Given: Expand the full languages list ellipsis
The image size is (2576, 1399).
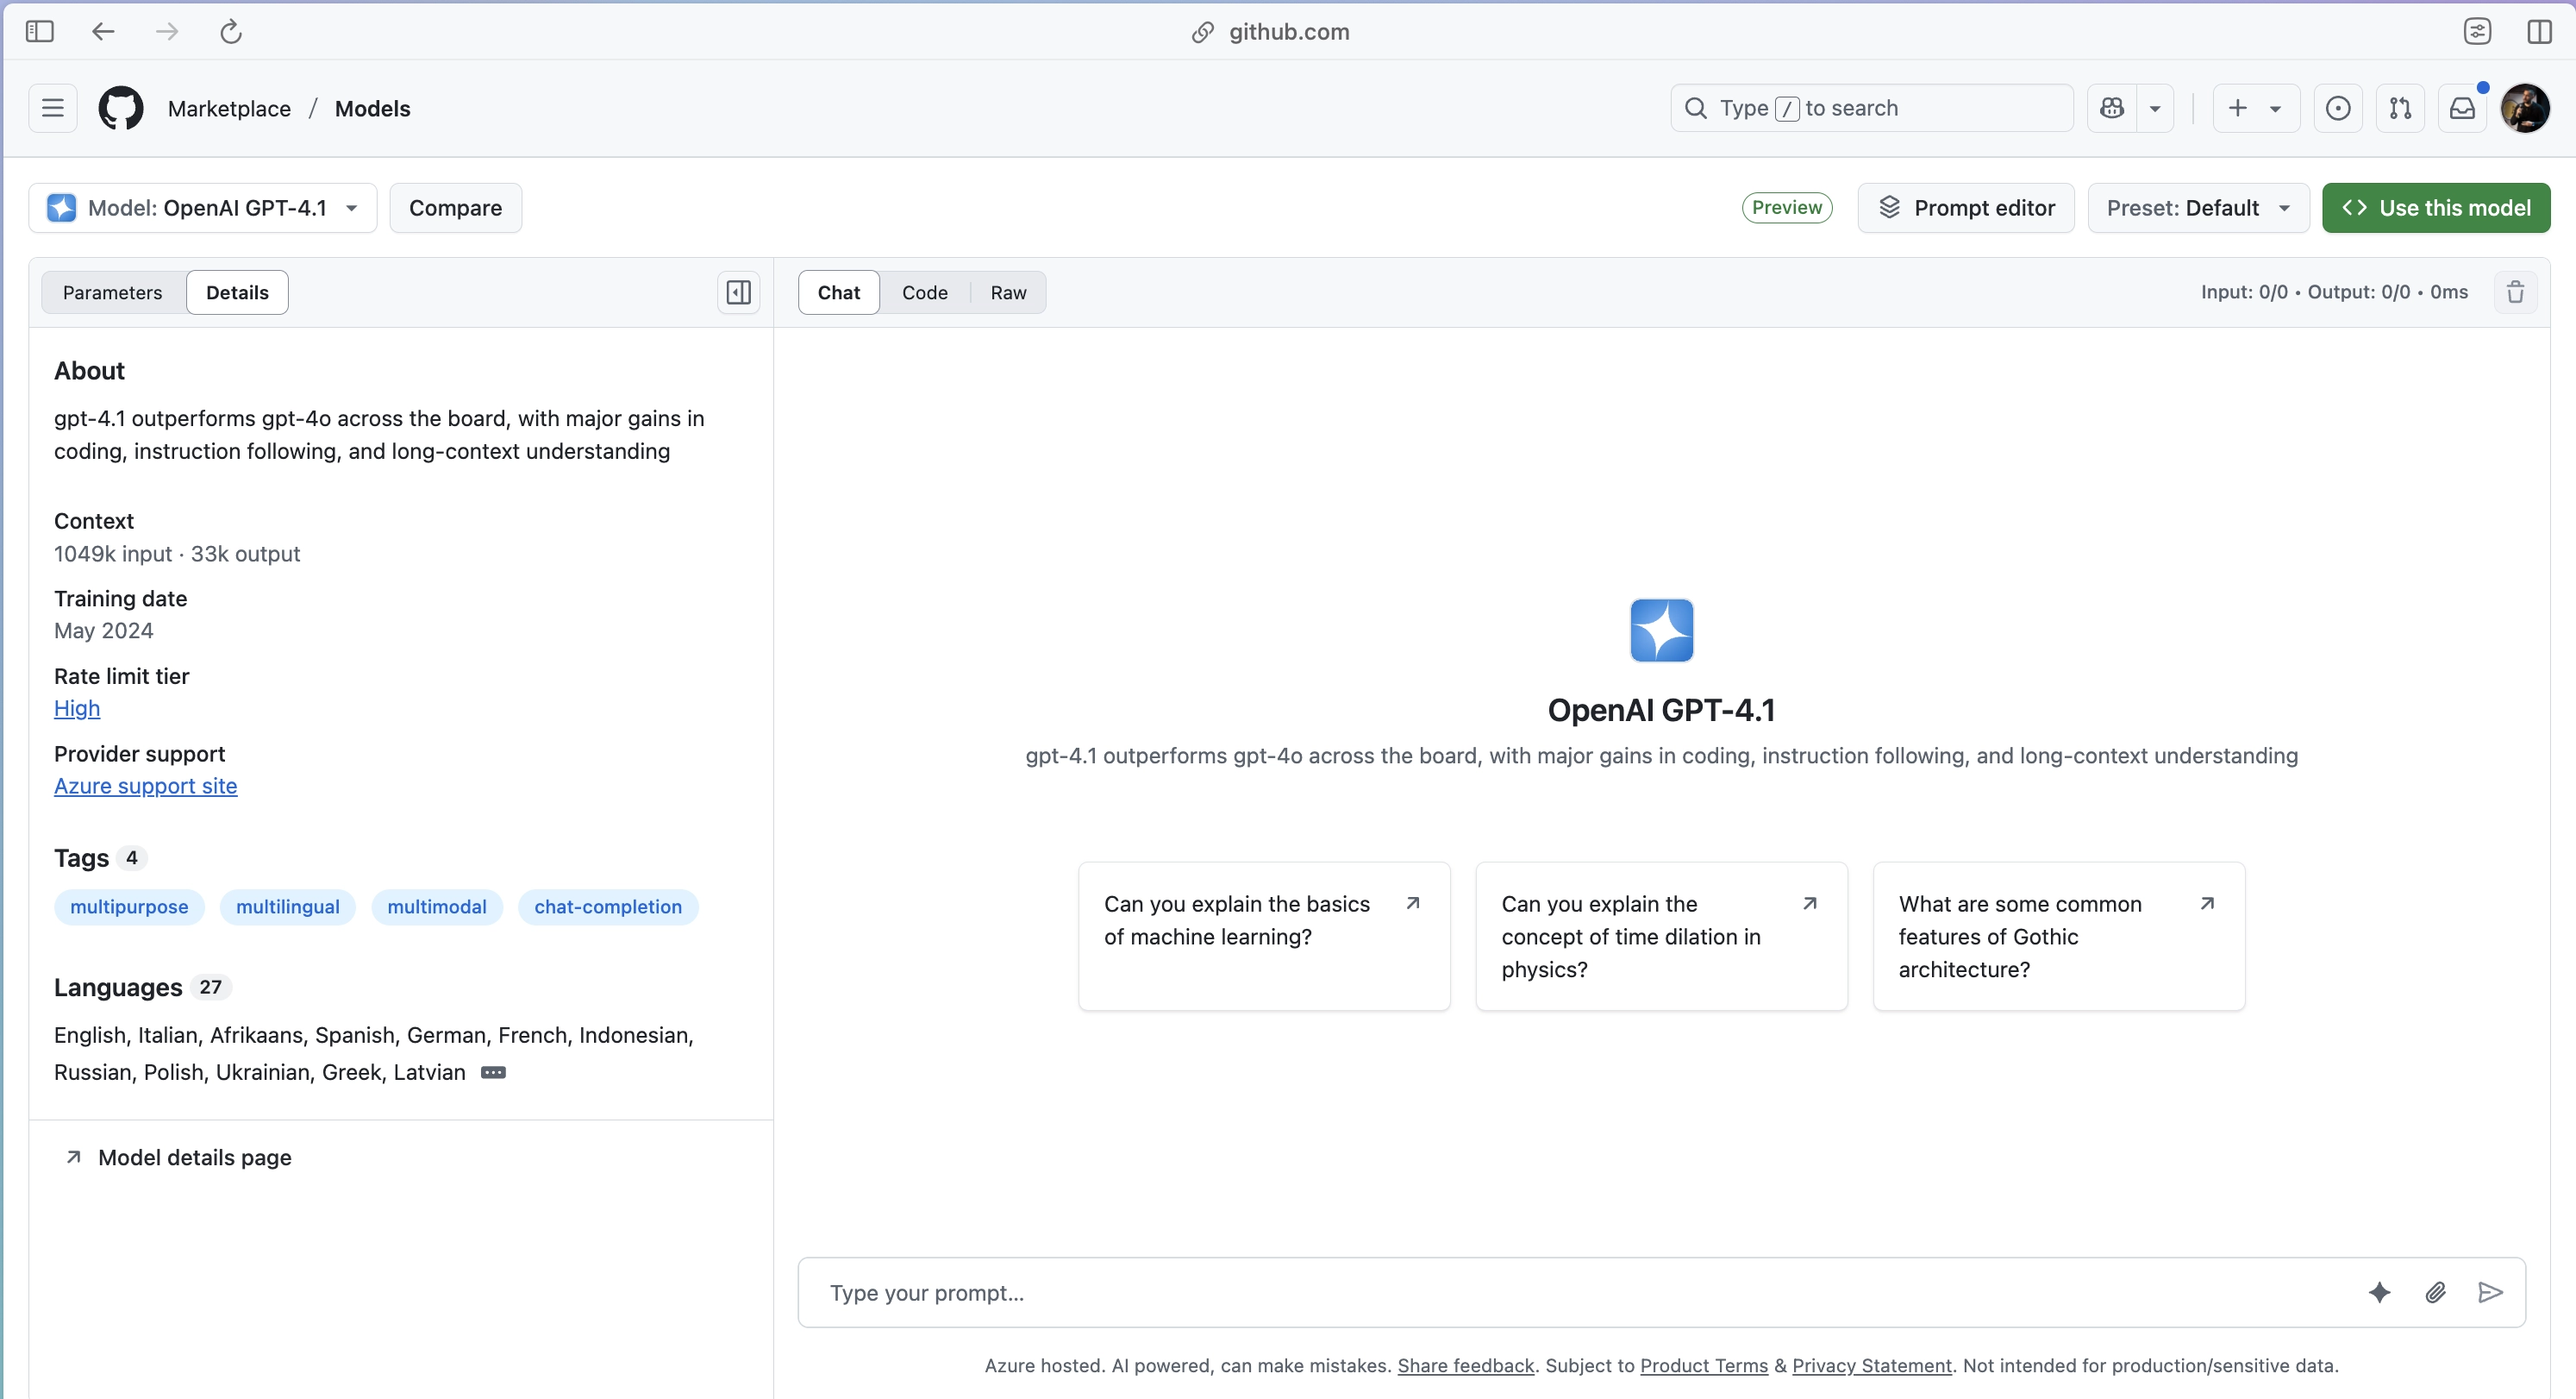Looking at the screenshot, I should [x=493, y=1073].
